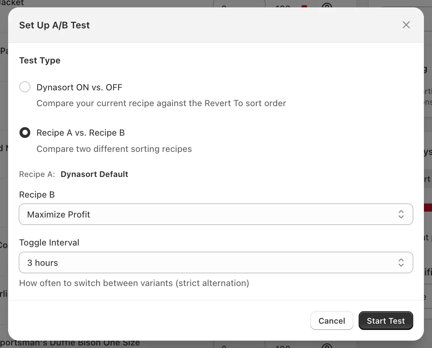
Task: Click the up arrow of the Recipe B stepper
Action: click(x=401, y=212)
